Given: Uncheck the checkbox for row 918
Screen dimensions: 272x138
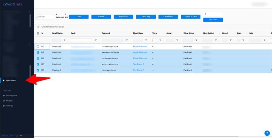Looking at the screenshot, I should pyautogui.click(x=38, y=52).
